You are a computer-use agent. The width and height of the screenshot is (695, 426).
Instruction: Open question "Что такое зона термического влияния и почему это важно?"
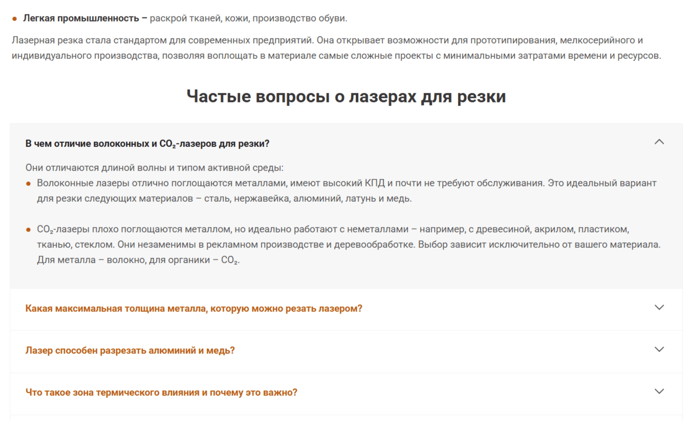(161, 393)
